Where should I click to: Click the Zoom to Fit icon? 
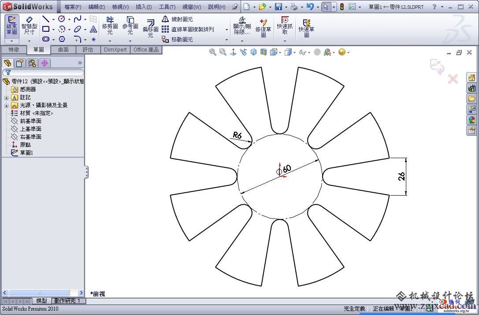(x=212, y=52)
